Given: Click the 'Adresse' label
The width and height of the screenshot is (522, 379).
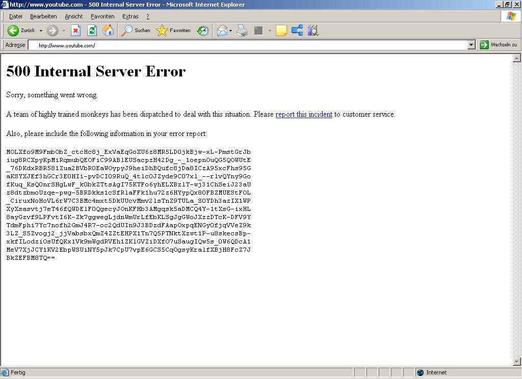Looking at the screenshot, I should tap(15, 45).
